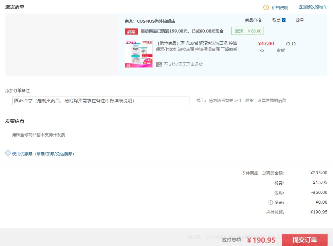333x246 pixels.
Task: Click 使用优惠券（京券/东券/免运费券）link
Action: [43, 153]
